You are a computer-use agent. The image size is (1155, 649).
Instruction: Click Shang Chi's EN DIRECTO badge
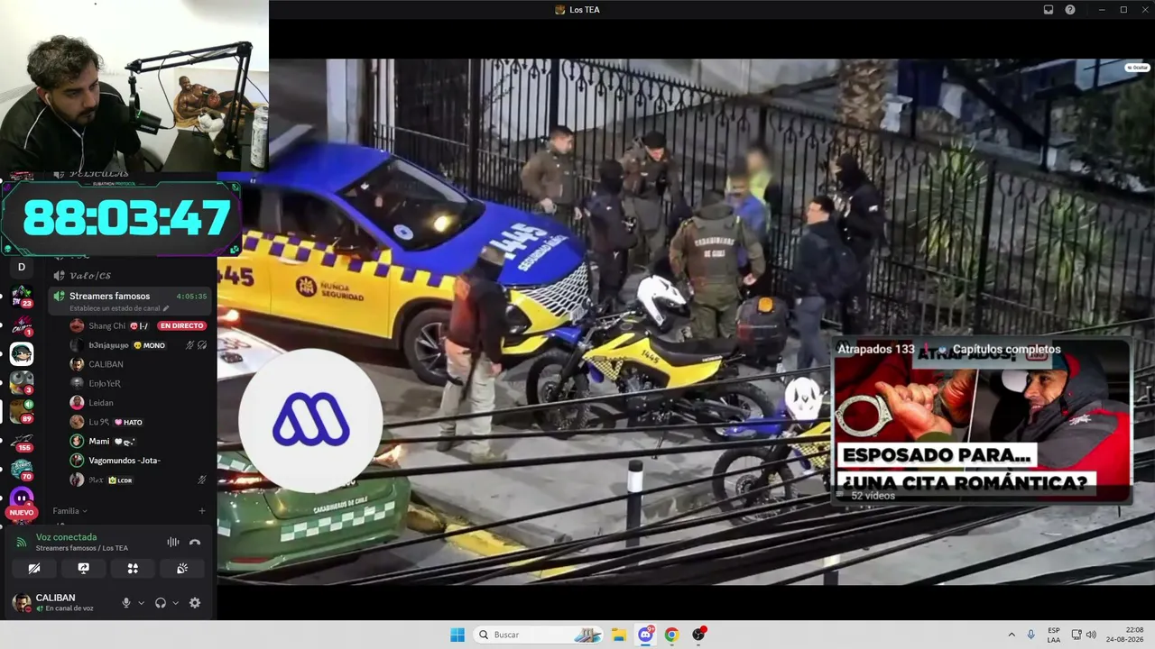(x=181, y=325)
